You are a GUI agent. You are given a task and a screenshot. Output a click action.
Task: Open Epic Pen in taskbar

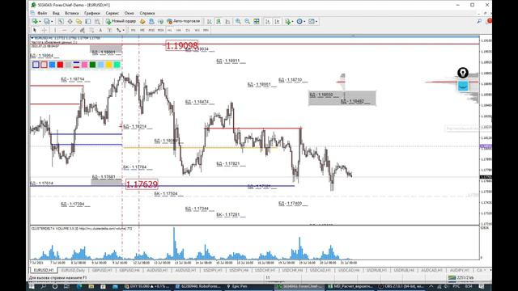[x=237, y=286]
